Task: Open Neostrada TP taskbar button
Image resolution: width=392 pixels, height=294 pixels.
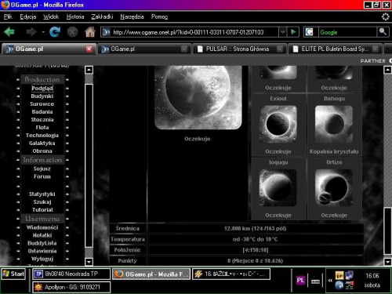Action: tap(71, 274)
